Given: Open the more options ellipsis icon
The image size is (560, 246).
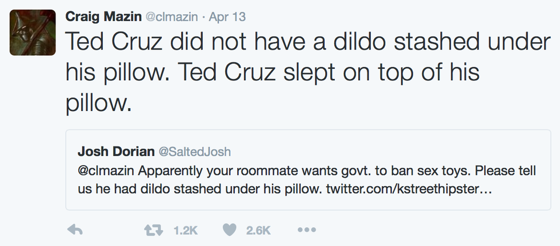Looking at the screenshot, I should click(x=306, y=229).
